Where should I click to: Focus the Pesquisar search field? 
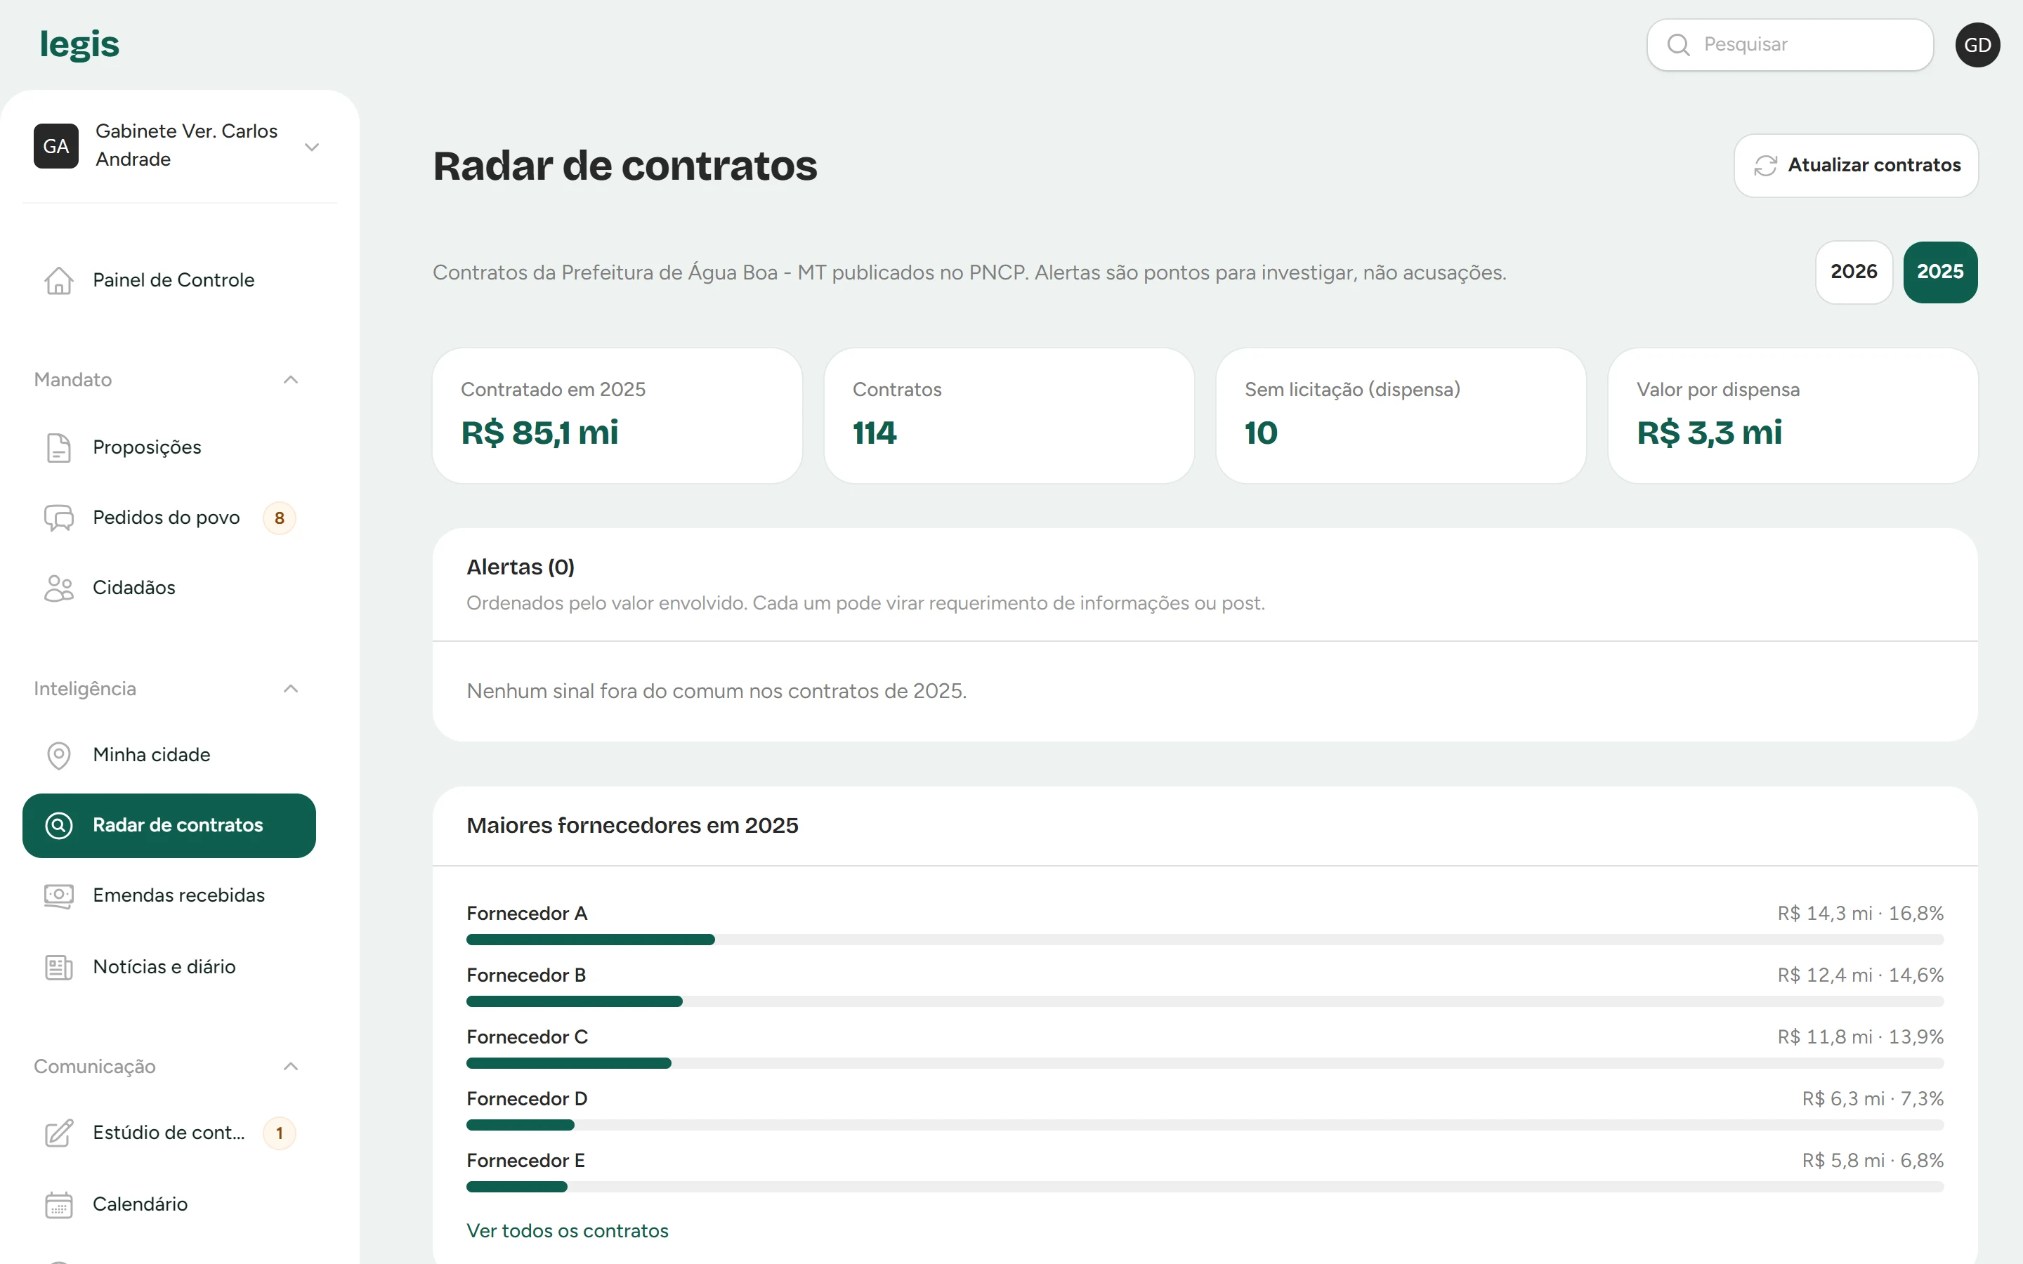[1790, 45]
